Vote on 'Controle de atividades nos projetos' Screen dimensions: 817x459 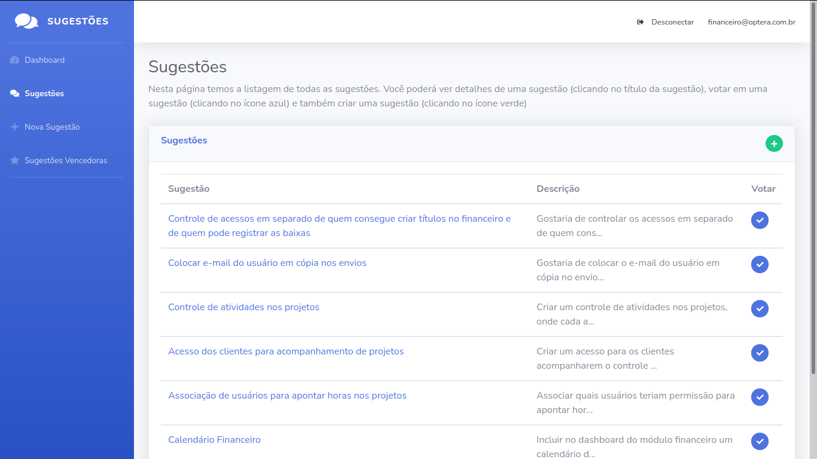[760, 308]
